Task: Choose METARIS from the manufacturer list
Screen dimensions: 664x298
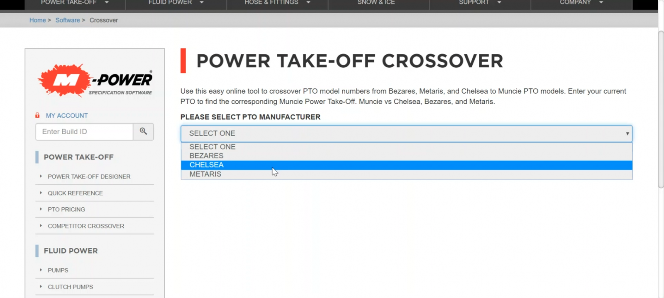Action: pos(406,174)
